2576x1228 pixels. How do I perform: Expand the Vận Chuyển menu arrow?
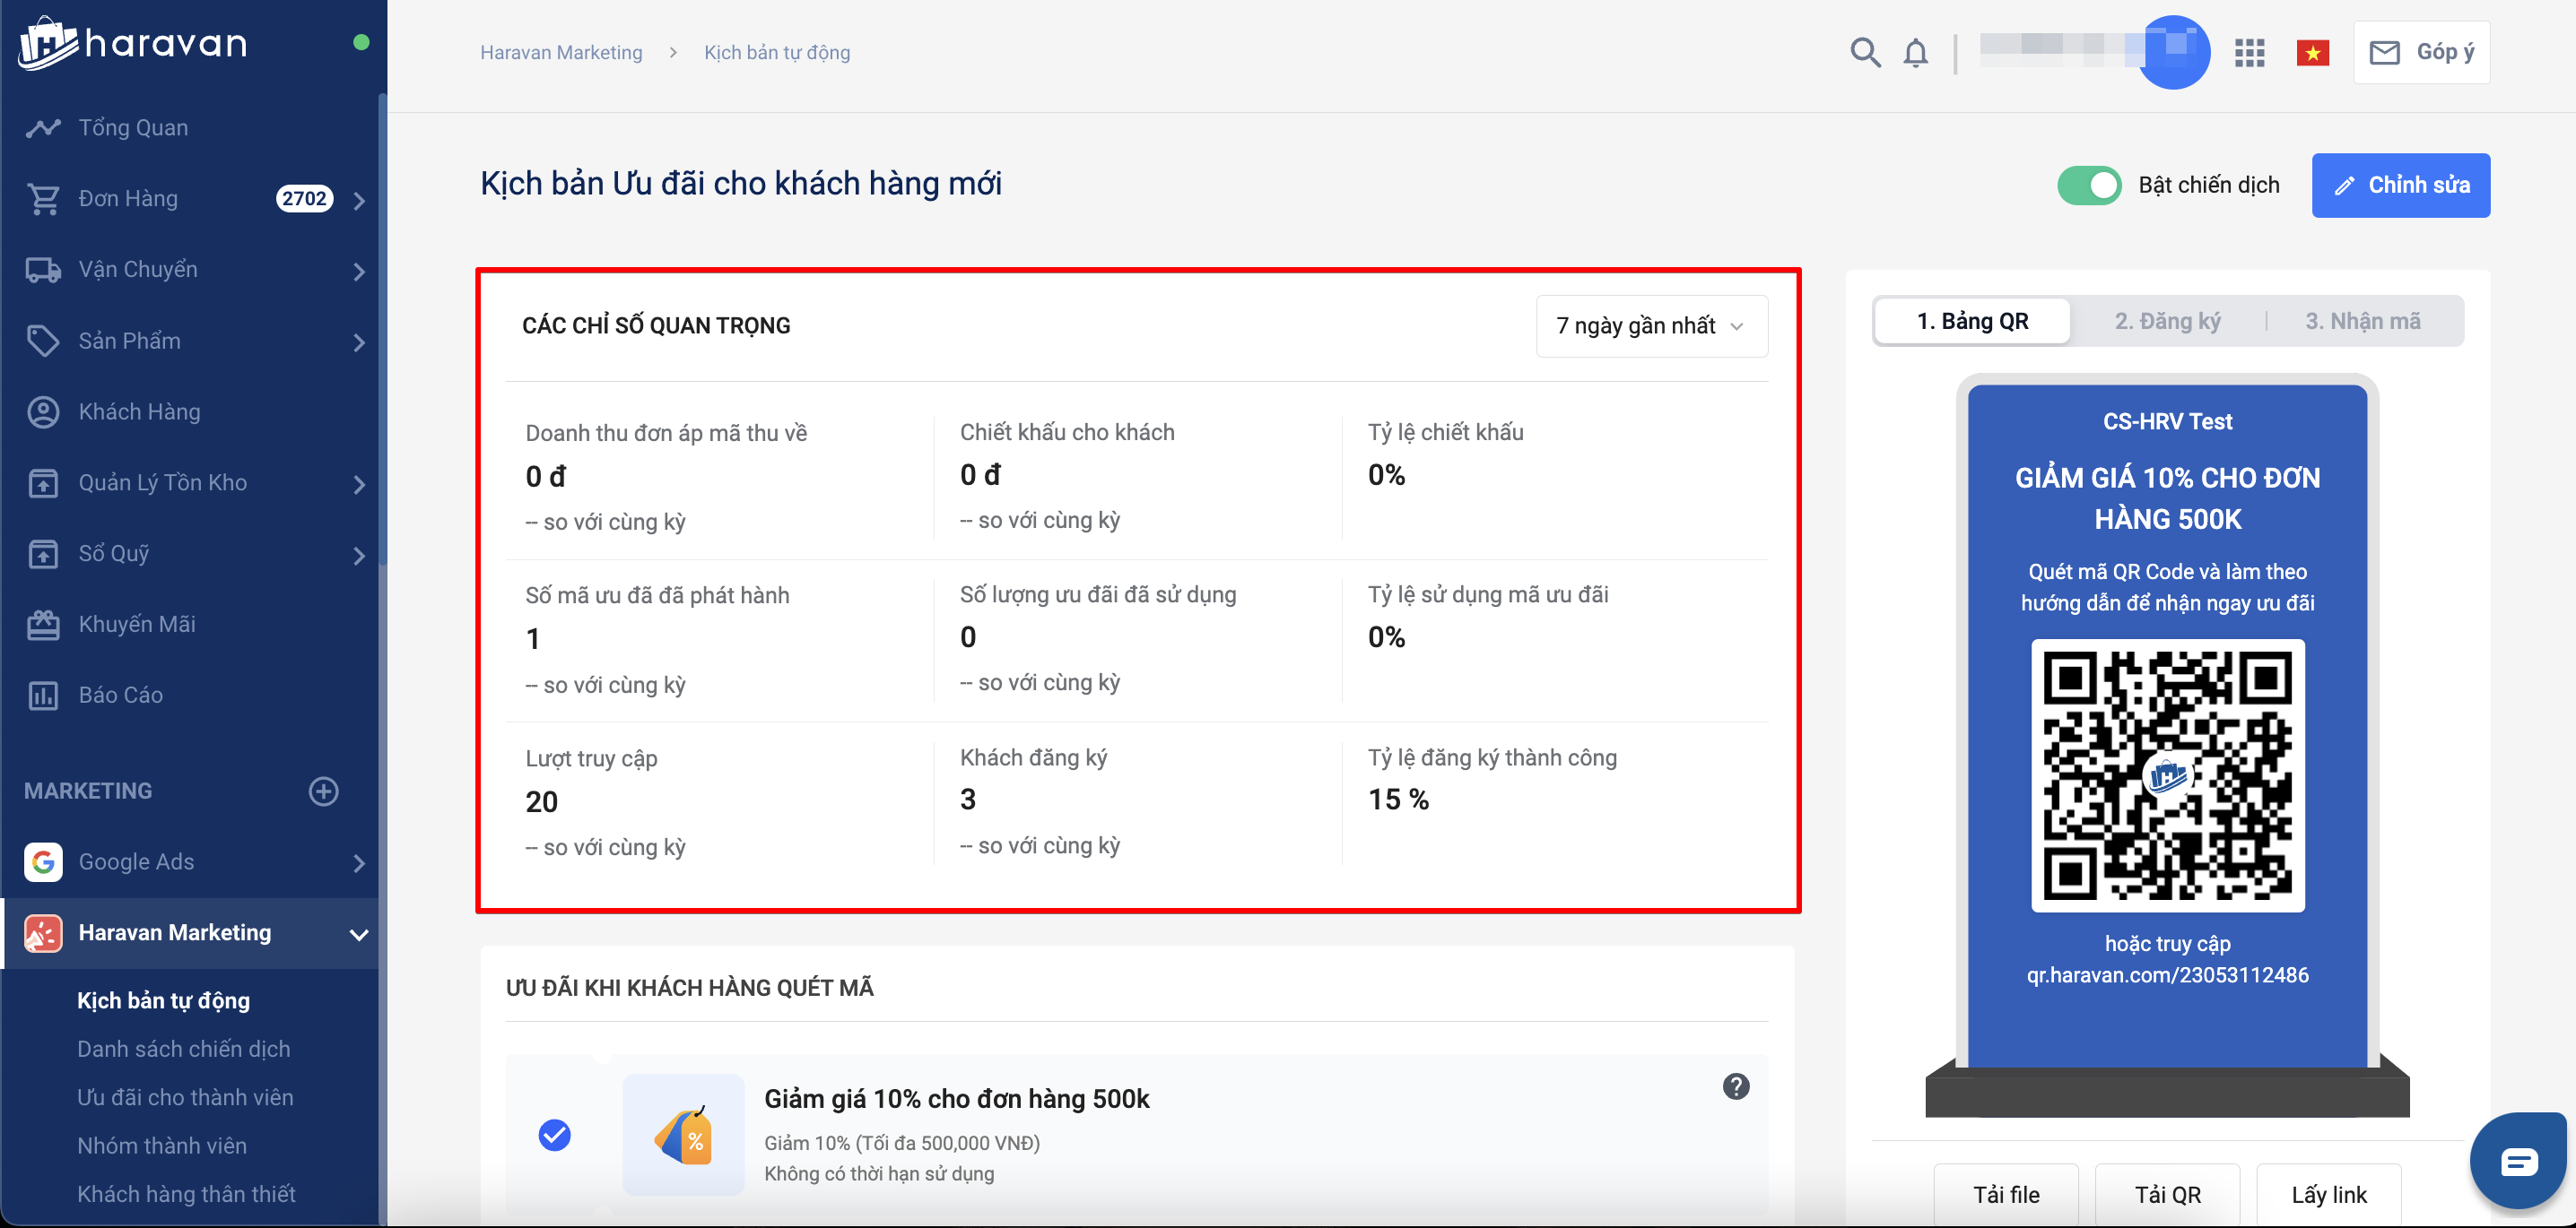tap(359, 271)
